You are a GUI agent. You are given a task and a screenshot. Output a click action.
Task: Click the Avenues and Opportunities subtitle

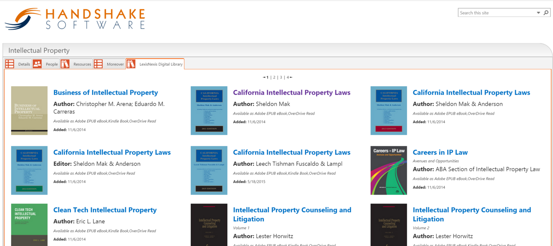[436, 161]
